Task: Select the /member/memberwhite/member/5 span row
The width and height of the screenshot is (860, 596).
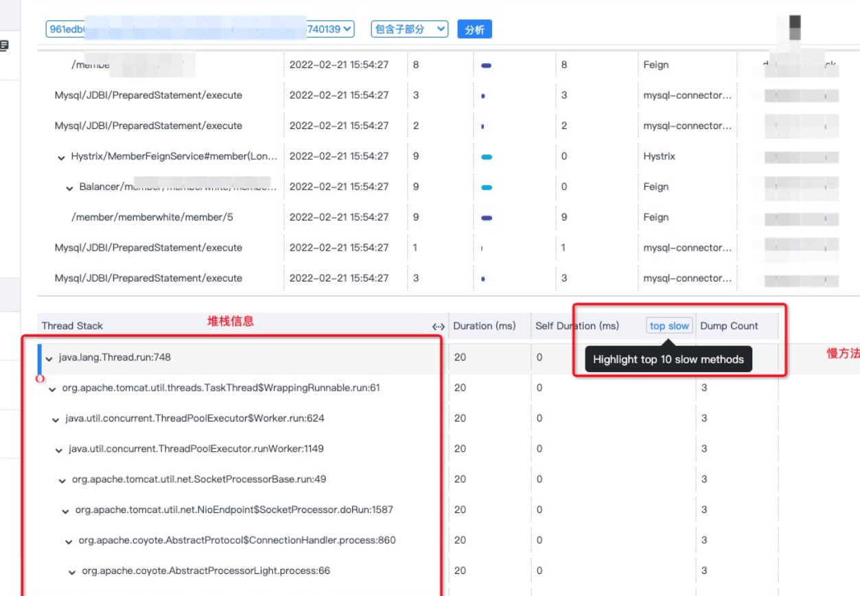Action: [152, 217]
